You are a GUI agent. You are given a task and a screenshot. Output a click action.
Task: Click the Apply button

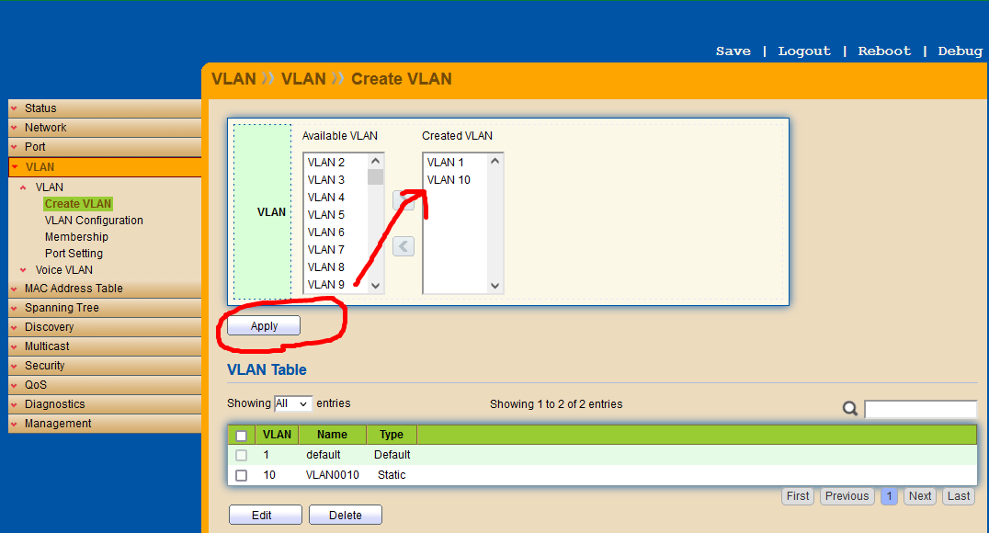pyautogui.click(x=264, y=326)
